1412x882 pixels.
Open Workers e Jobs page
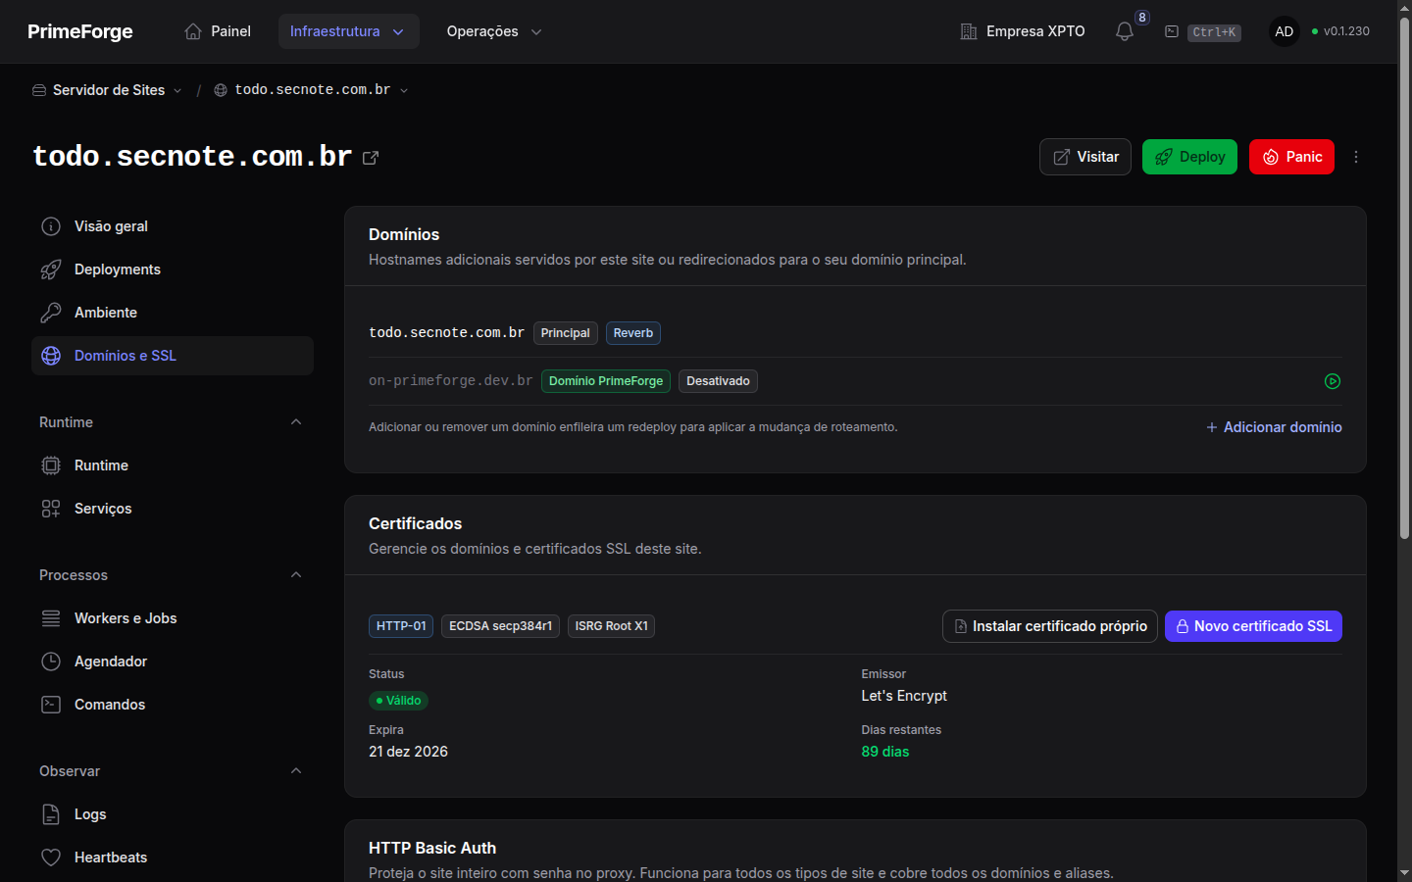pos(173,618)
